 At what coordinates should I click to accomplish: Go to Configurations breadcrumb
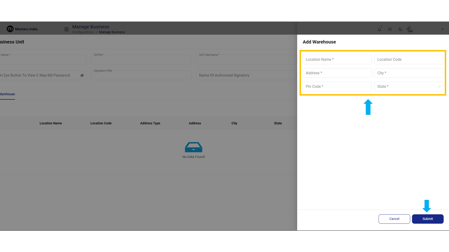83,32
